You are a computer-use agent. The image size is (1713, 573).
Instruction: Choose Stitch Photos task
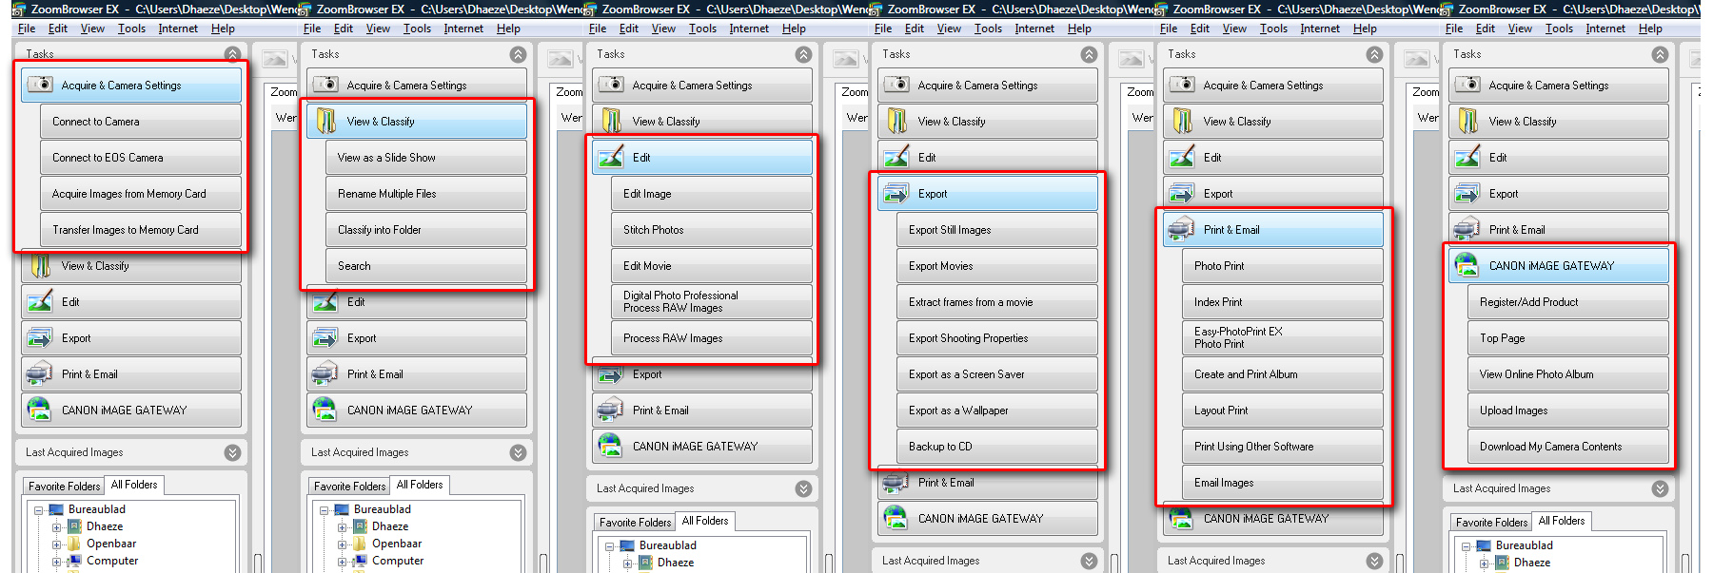click(x=712, y=230)
